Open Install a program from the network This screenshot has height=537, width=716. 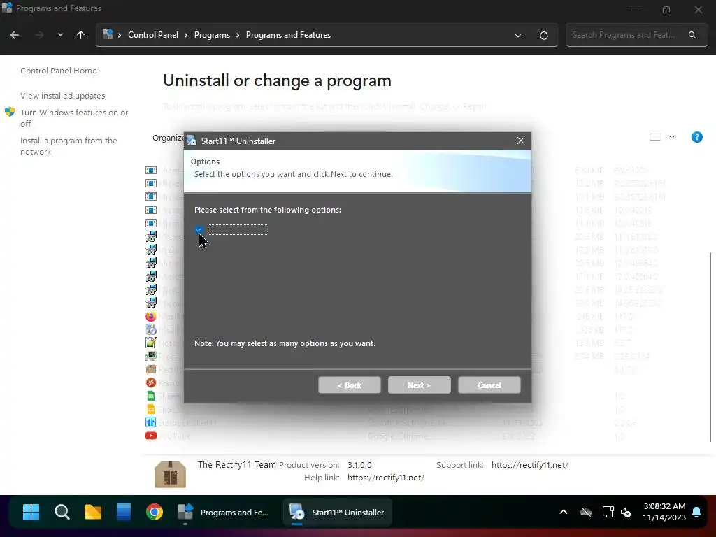click(x=69, y=146)
